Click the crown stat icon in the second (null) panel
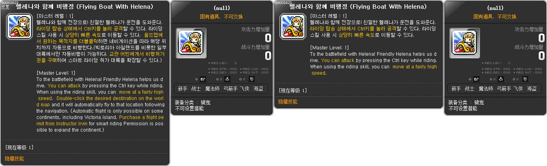Screen dimensions: 547x166 coord(500,79)
